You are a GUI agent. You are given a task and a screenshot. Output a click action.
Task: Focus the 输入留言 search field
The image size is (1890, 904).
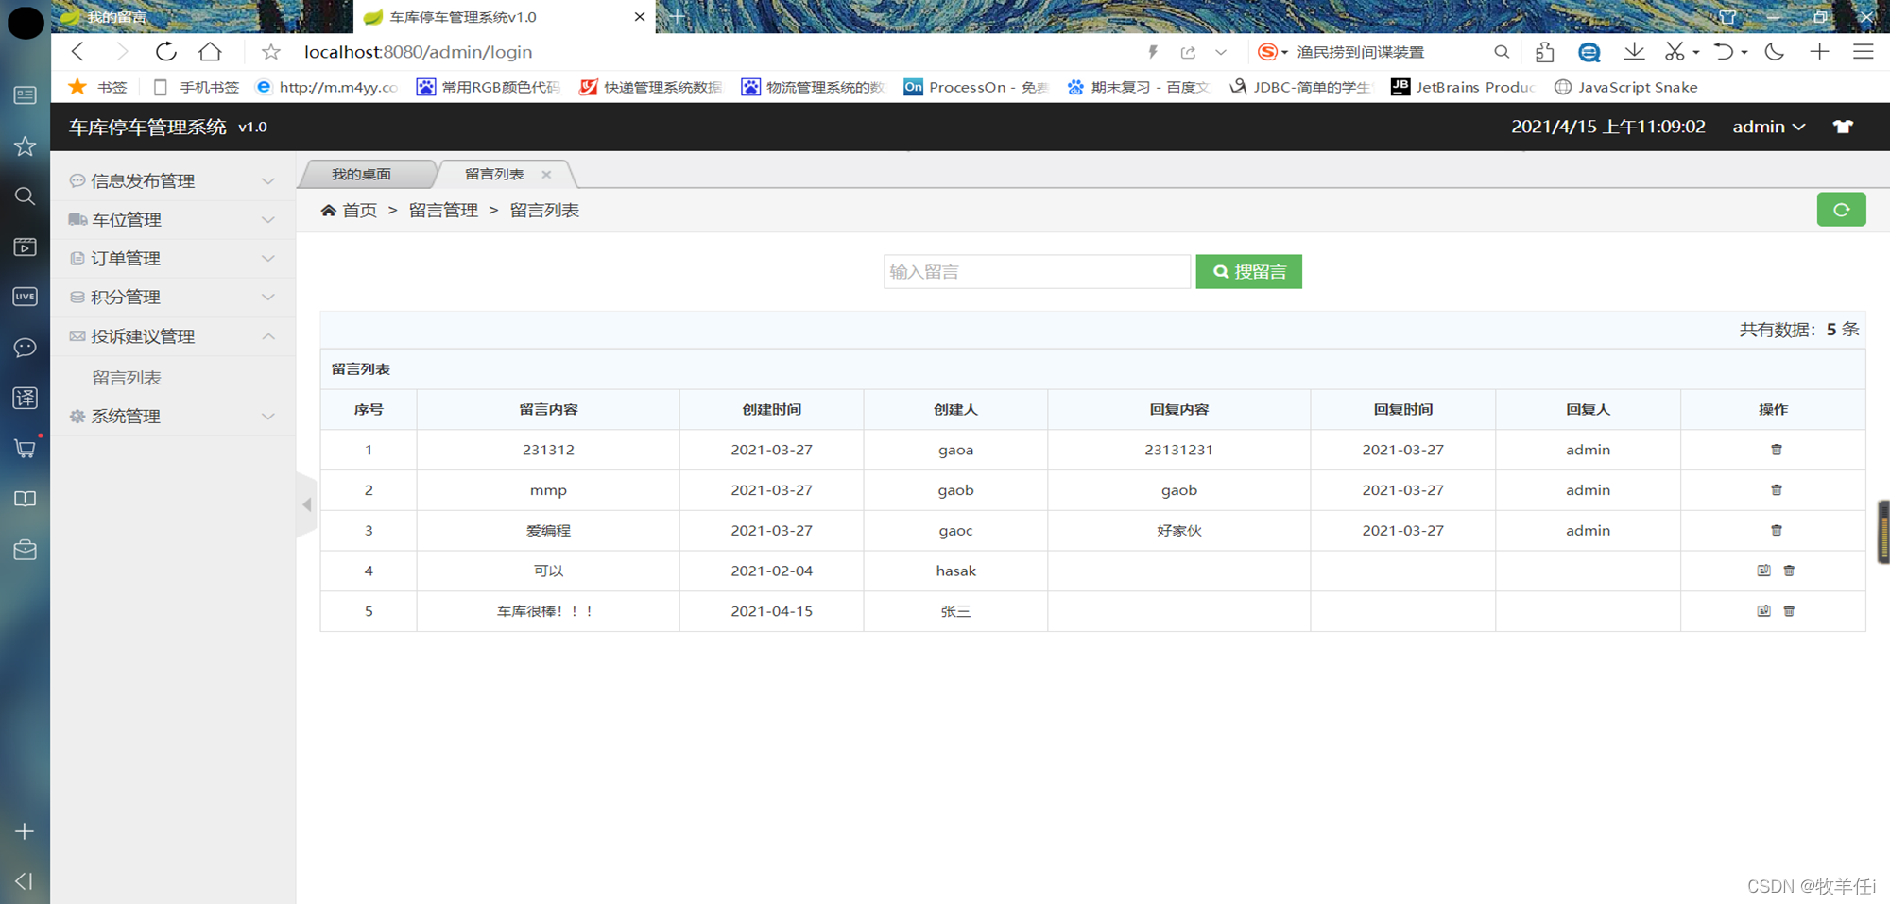click(1037, 272)
